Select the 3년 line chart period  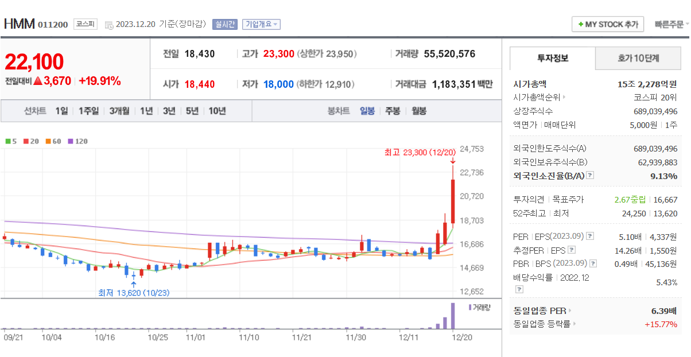pyautogui.click(x=169, y=111)
